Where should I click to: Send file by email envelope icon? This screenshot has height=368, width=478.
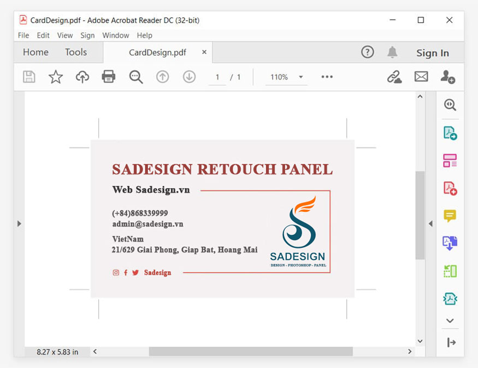tap(421, 76)
